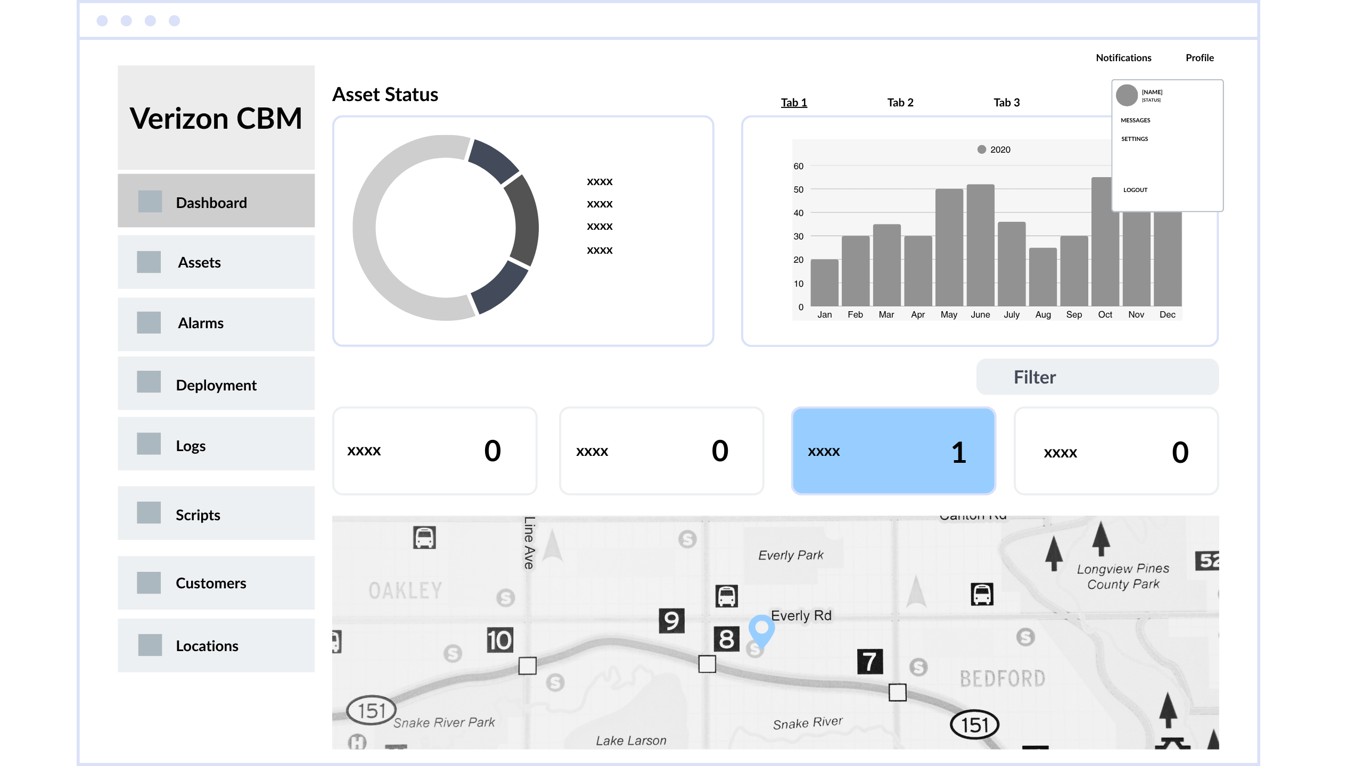Click LOGOUT in the profile popup

(x=1135, y=190)
